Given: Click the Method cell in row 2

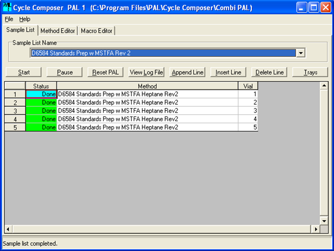Looking at the screenshot, I should click(x=147, y=102).
